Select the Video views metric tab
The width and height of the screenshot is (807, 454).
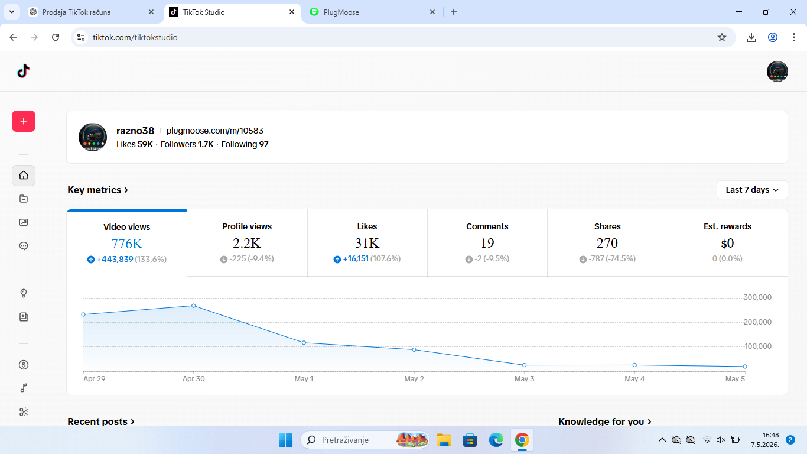click(127, 243)
